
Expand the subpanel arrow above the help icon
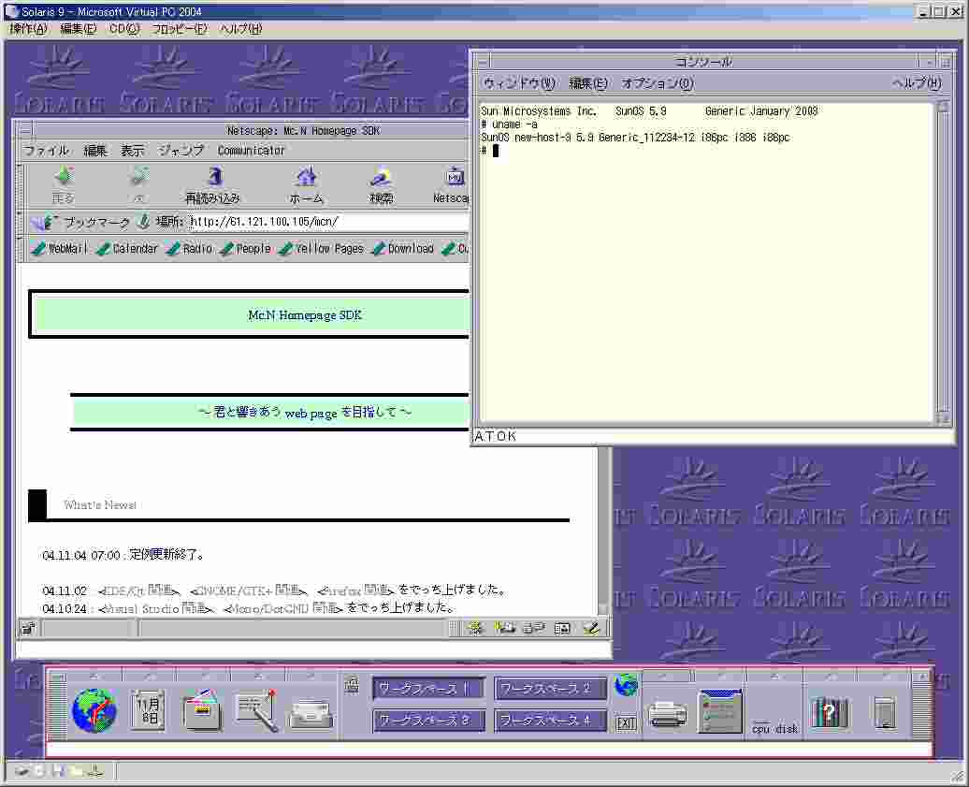(x=829, y=675)
